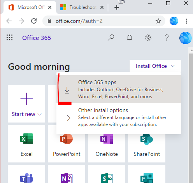Click the Chrome profile avatar in toolbar

click(x=174, y=21)
